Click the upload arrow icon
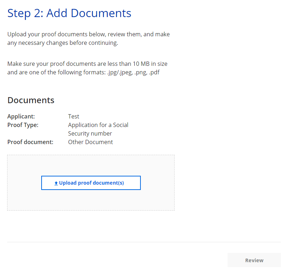The image size is (288, 275). pyautogui.click(x=56, y=183)
